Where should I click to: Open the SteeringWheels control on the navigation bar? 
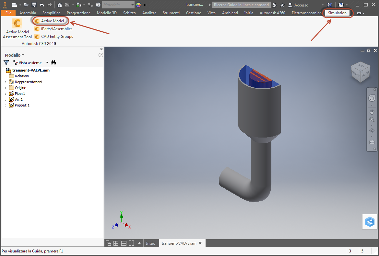[x=372, y=98]
